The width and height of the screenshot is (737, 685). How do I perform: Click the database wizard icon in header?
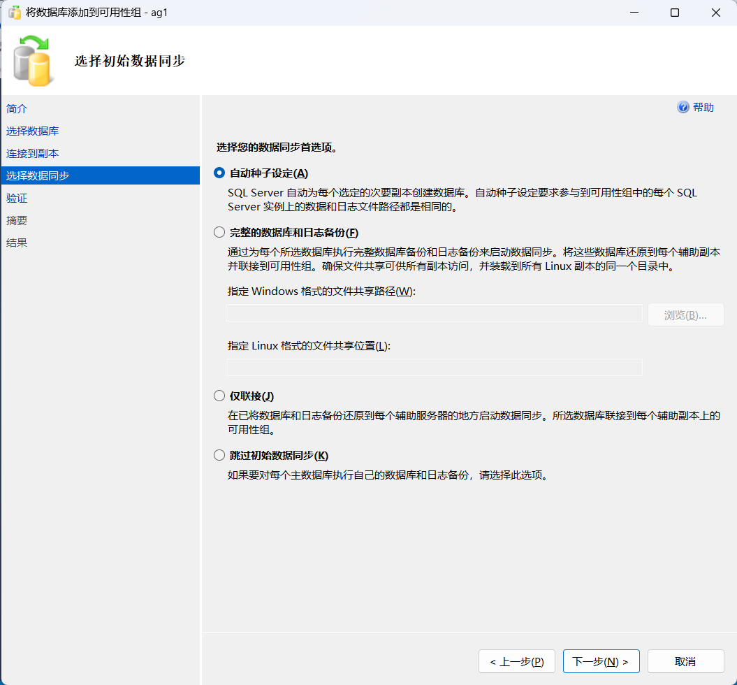(x=32, y=61)
